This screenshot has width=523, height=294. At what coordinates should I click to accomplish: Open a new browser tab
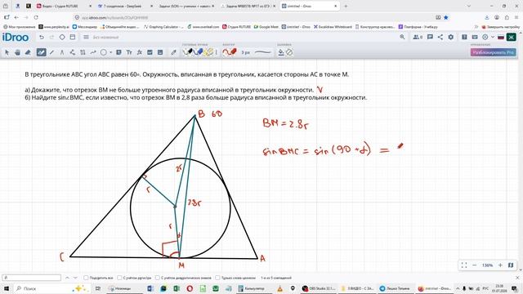tap(346, 6)
